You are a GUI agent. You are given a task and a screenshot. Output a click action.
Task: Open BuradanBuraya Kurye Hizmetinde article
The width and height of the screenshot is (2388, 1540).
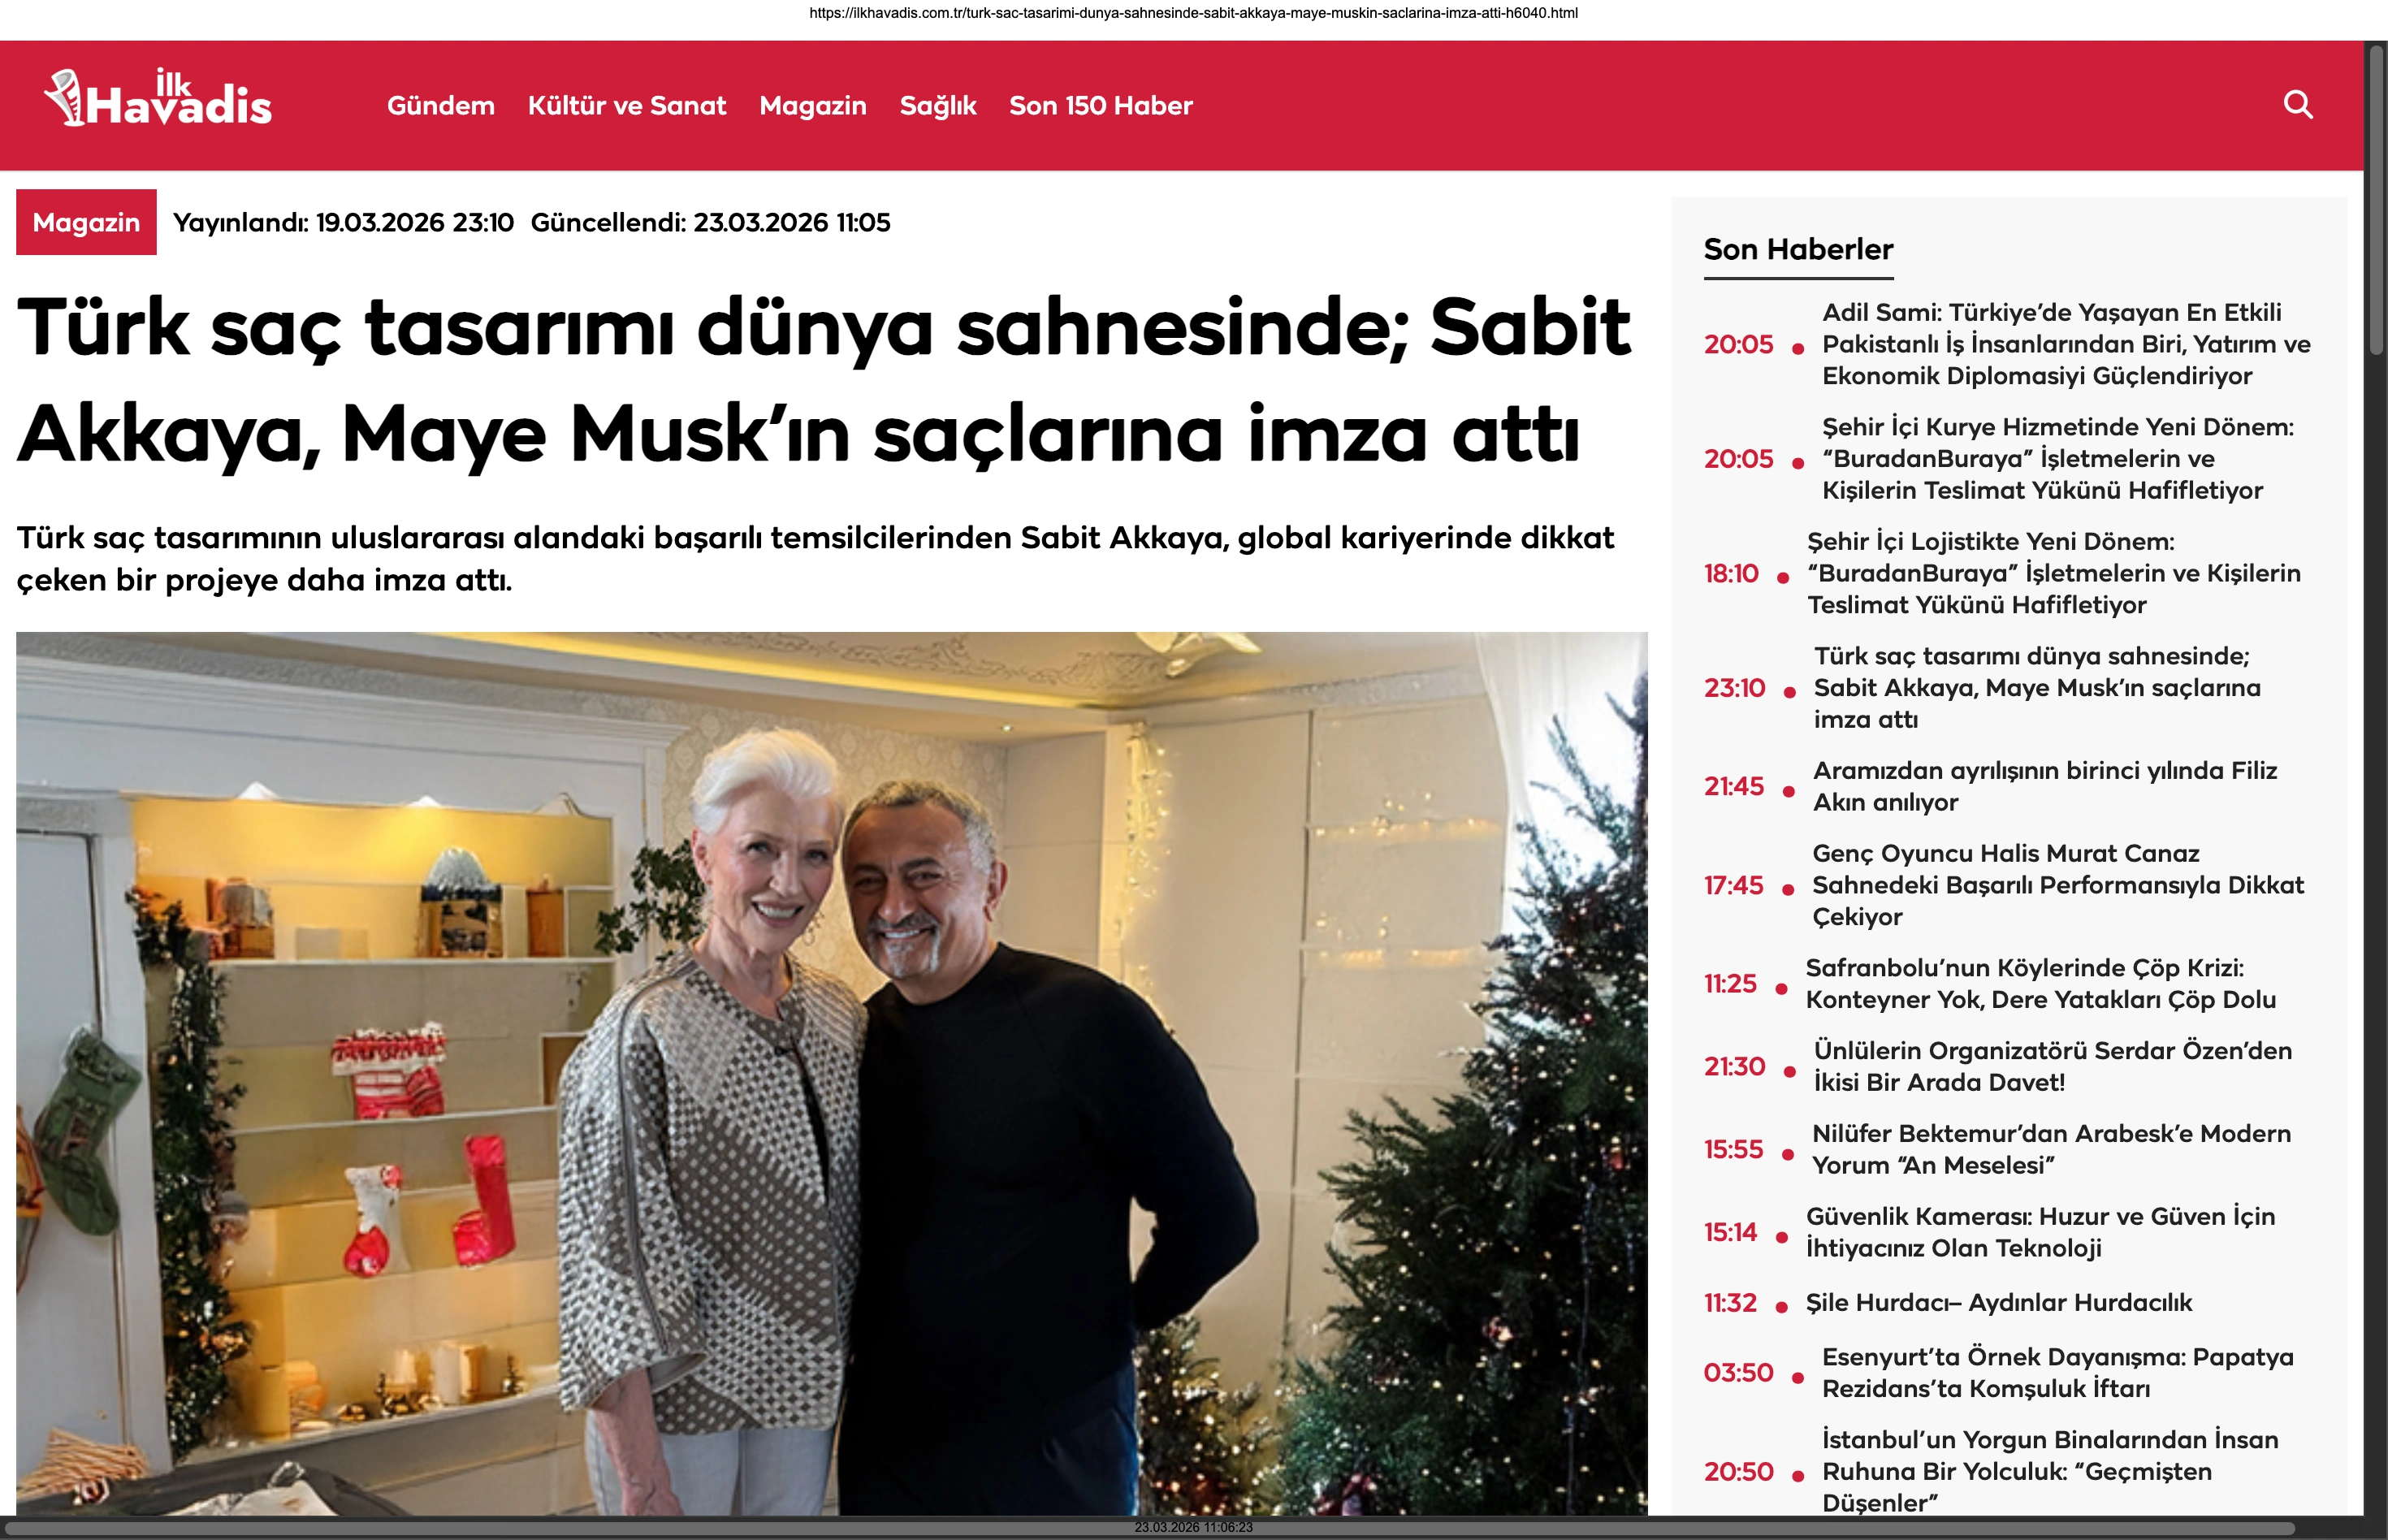(2058, 459)
